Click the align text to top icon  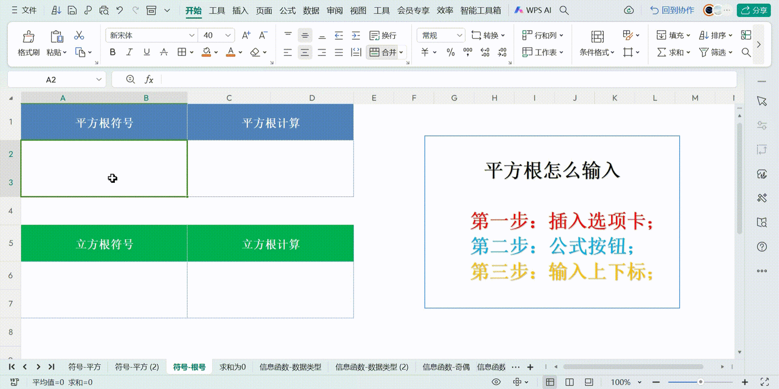point(288,35)
